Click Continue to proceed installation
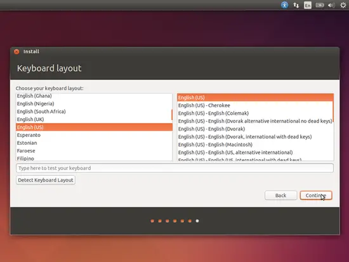This screenshot has height=262, width=349. (x=316, y=195)
